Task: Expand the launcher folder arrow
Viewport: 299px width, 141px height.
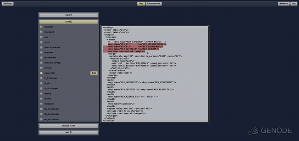Action: point(41,27)
